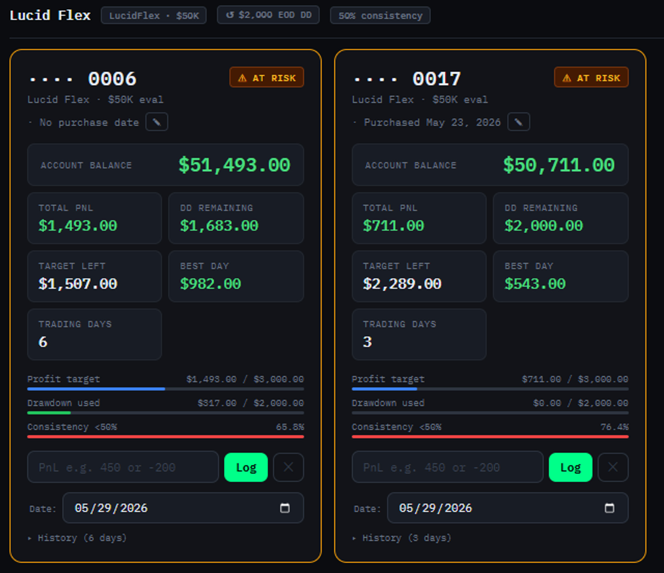Click Best Day value $982.00

[x=210, y=284]
